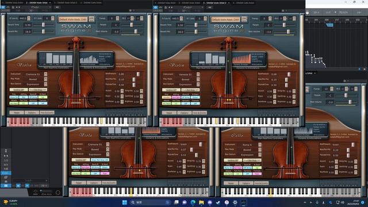Click Reset in the Cello window
This screenshot has height=207, width=368.
pos(231,183)
